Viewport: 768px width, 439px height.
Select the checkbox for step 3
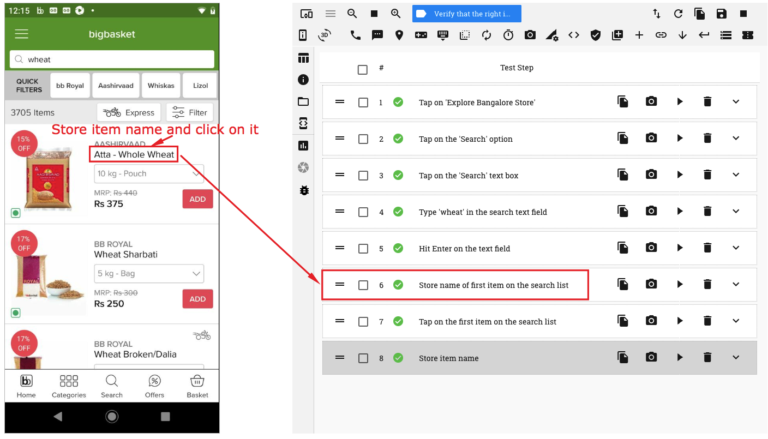click(x=363, y=176)
